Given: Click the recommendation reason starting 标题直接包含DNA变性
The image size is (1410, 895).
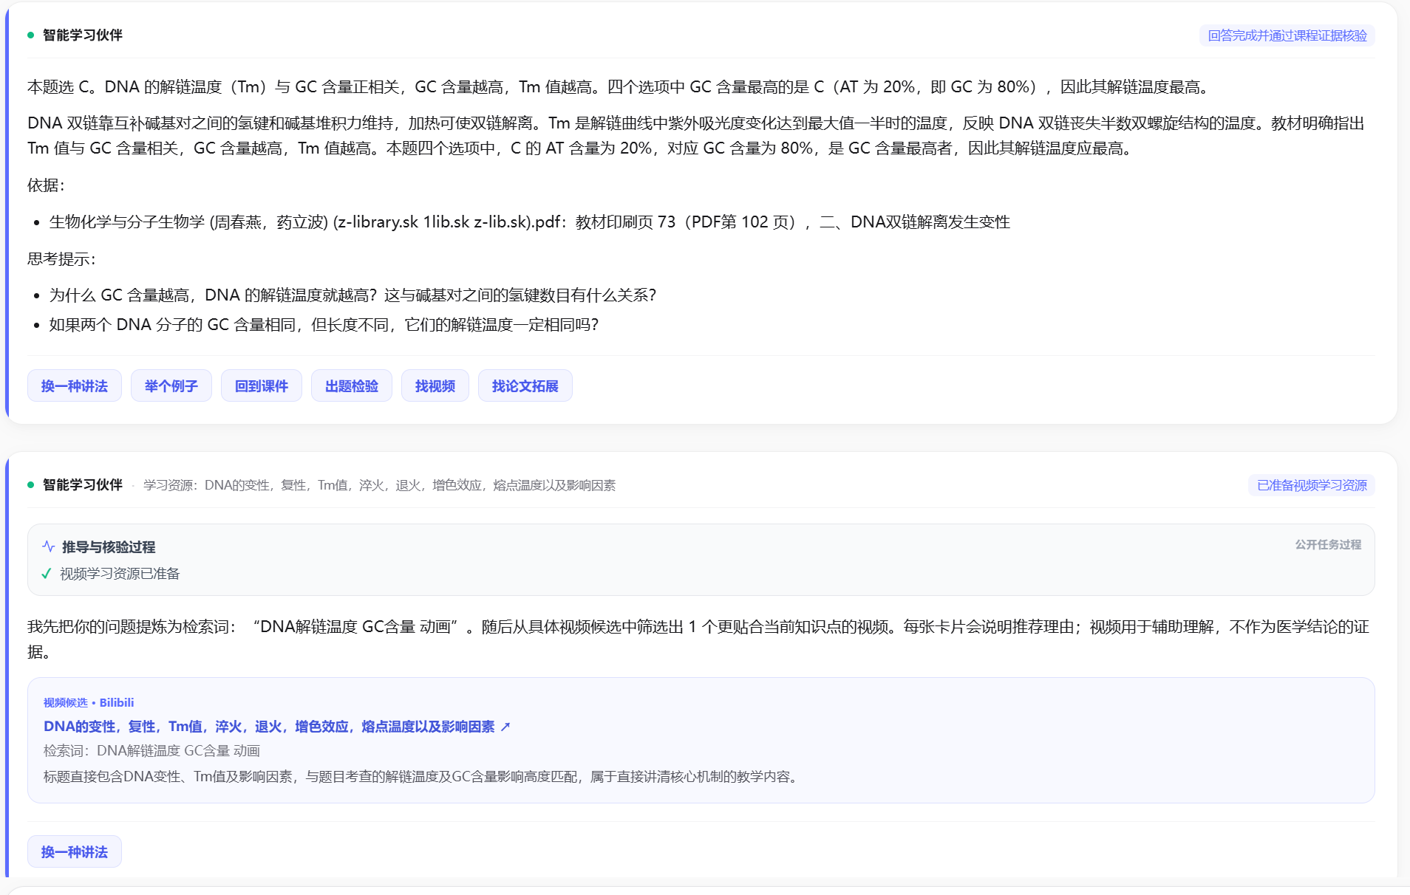Looking at the screenshot, I should tap(423, 777).
